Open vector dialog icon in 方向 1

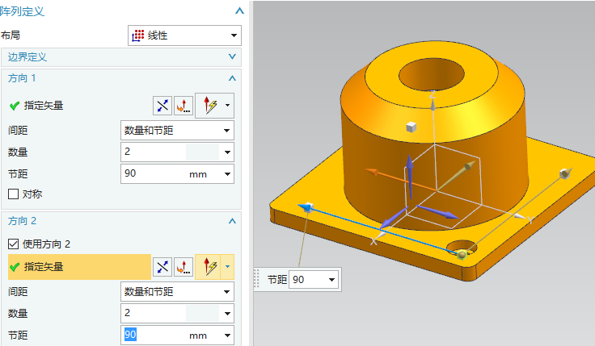(x=184, y=106)
